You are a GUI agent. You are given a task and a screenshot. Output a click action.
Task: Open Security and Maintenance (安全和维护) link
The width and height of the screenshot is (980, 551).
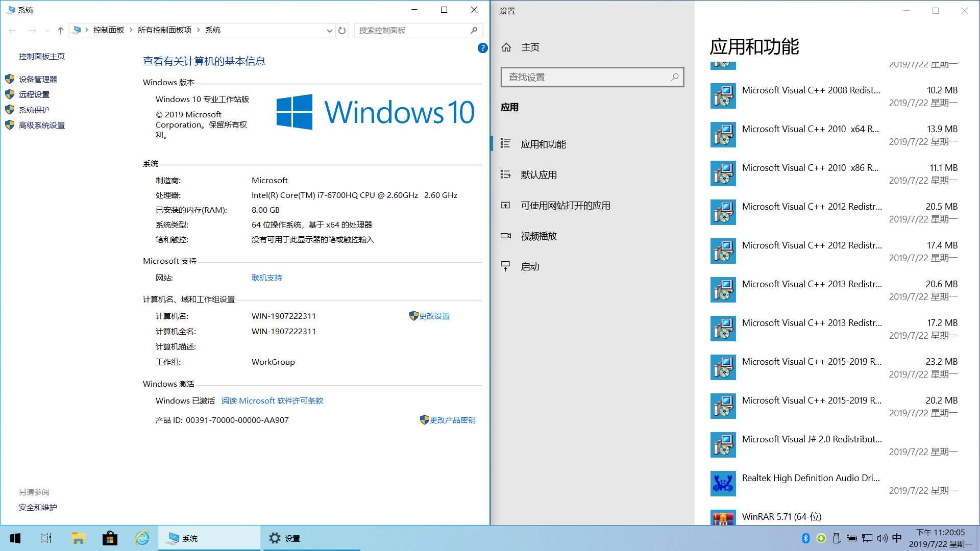(x=38, y=507)
